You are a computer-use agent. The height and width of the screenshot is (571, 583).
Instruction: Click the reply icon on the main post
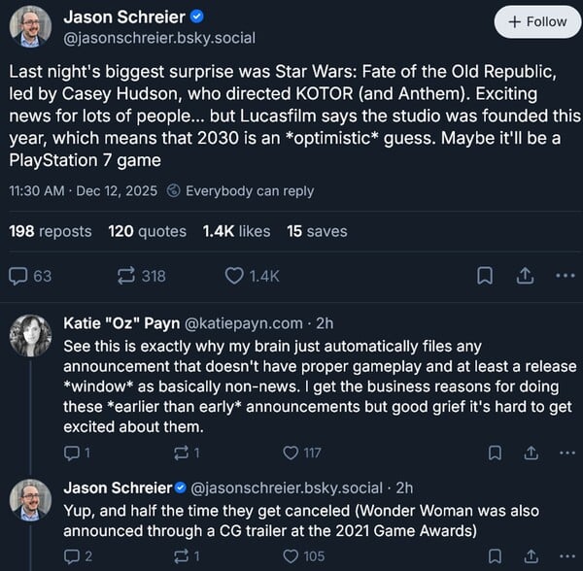click(19, 276)
